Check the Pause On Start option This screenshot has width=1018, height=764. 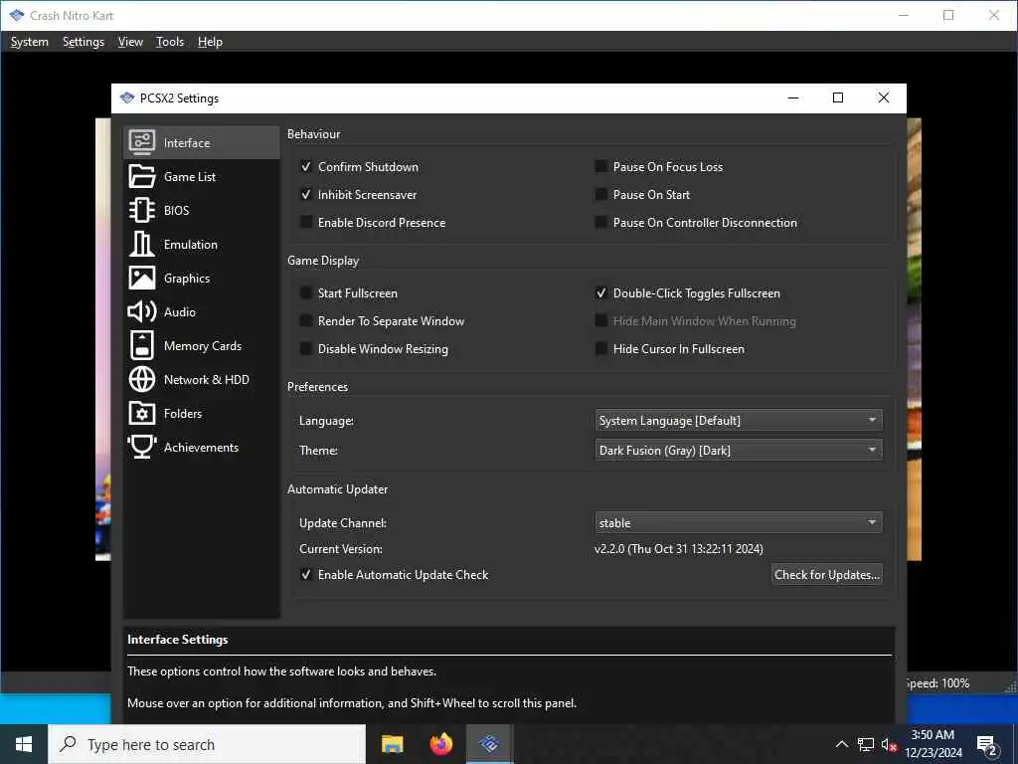pos(601,194)
